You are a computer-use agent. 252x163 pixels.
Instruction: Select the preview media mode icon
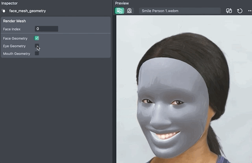coord(120,11)
